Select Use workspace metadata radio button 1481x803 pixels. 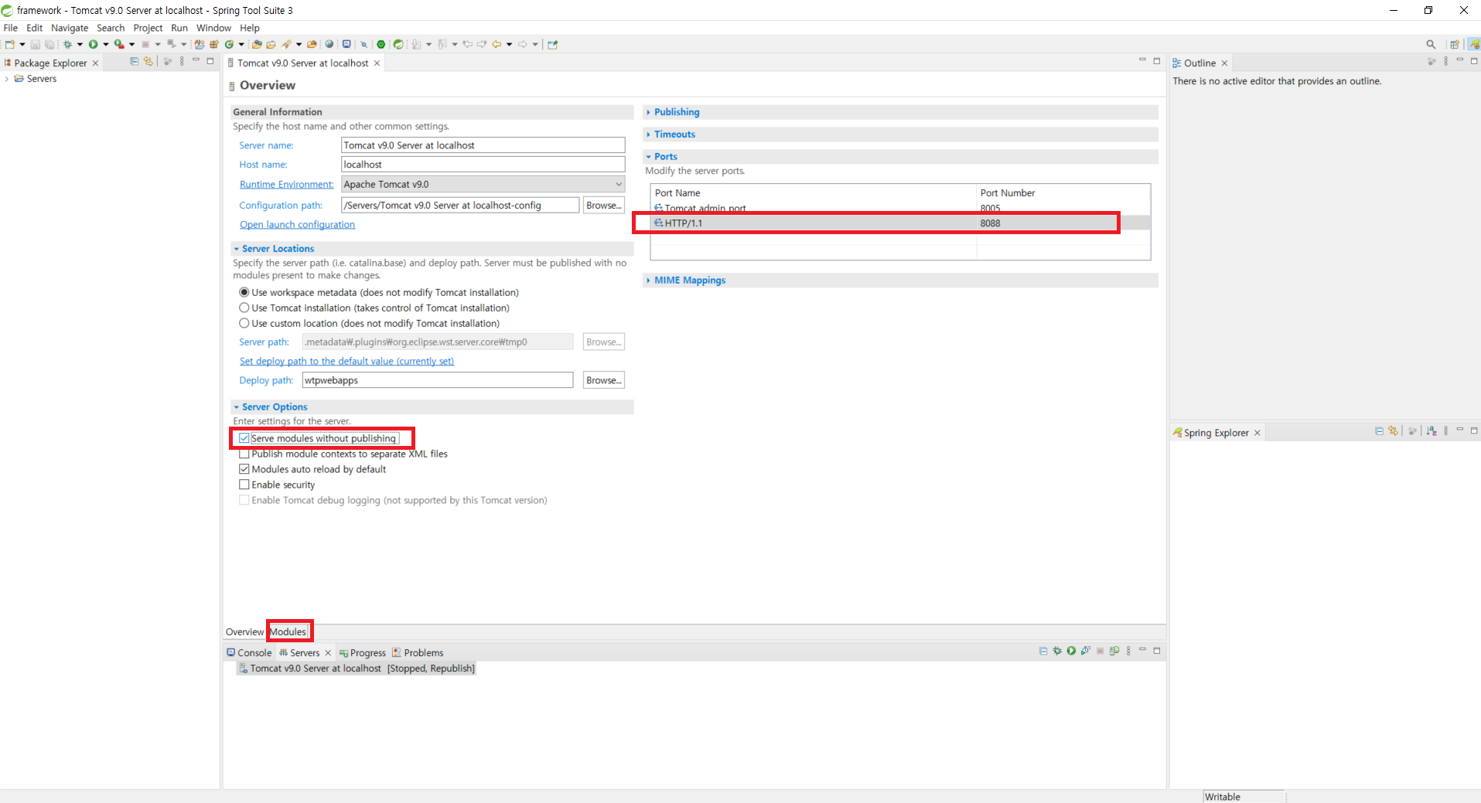pos(244,292)
